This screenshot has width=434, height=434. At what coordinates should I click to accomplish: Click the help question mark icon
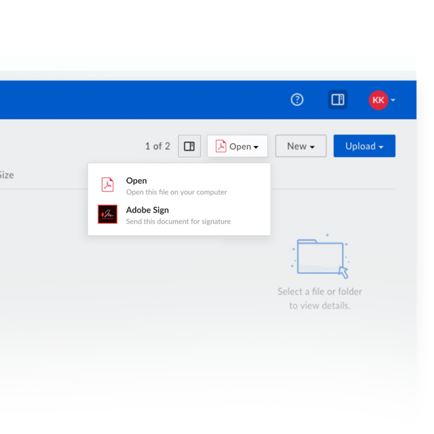point(297,100)
